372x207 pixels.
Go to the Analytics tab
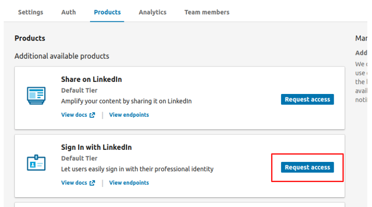pos(152,12)
